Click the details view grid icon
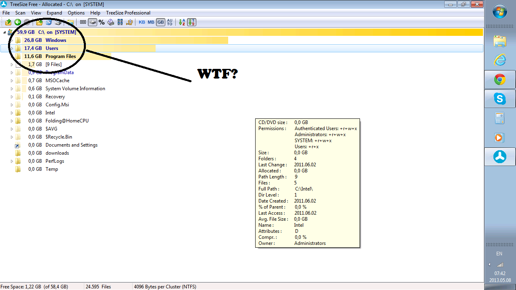This screenshot has width=516, height=290. (x=120, y=22)
